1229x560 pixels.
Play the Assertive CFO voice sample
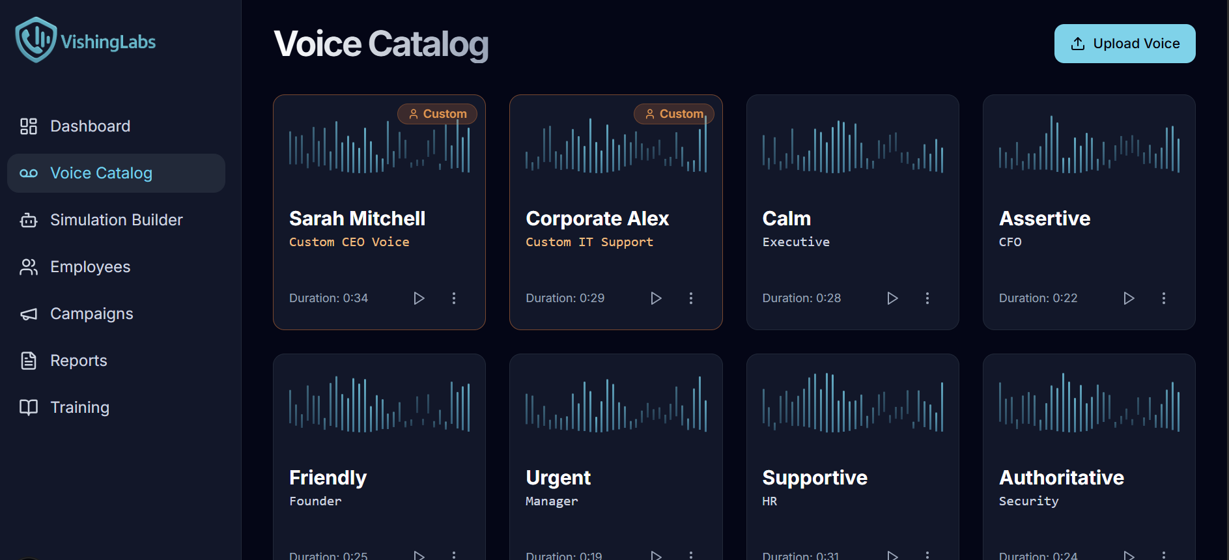[1129, 298]
